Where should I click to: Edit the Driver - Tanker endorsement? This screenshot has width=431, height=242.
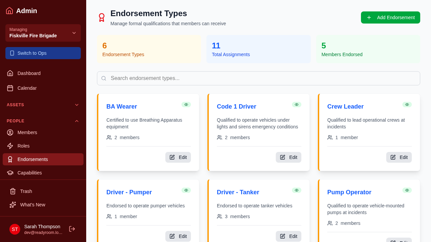click(289, 236)
